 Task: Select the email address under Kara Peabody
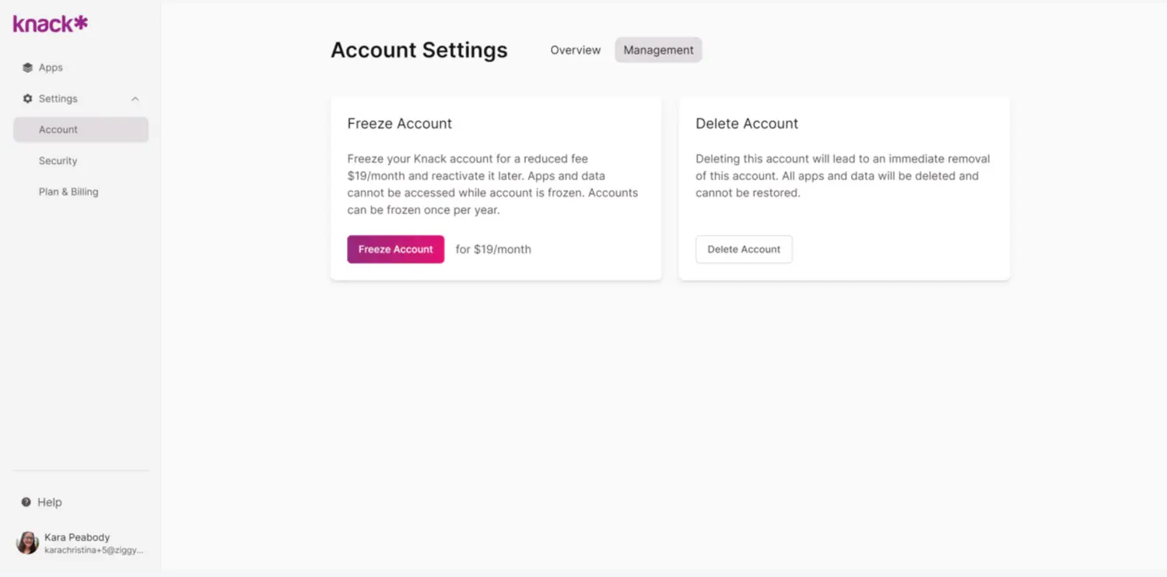tap(94, 551)
